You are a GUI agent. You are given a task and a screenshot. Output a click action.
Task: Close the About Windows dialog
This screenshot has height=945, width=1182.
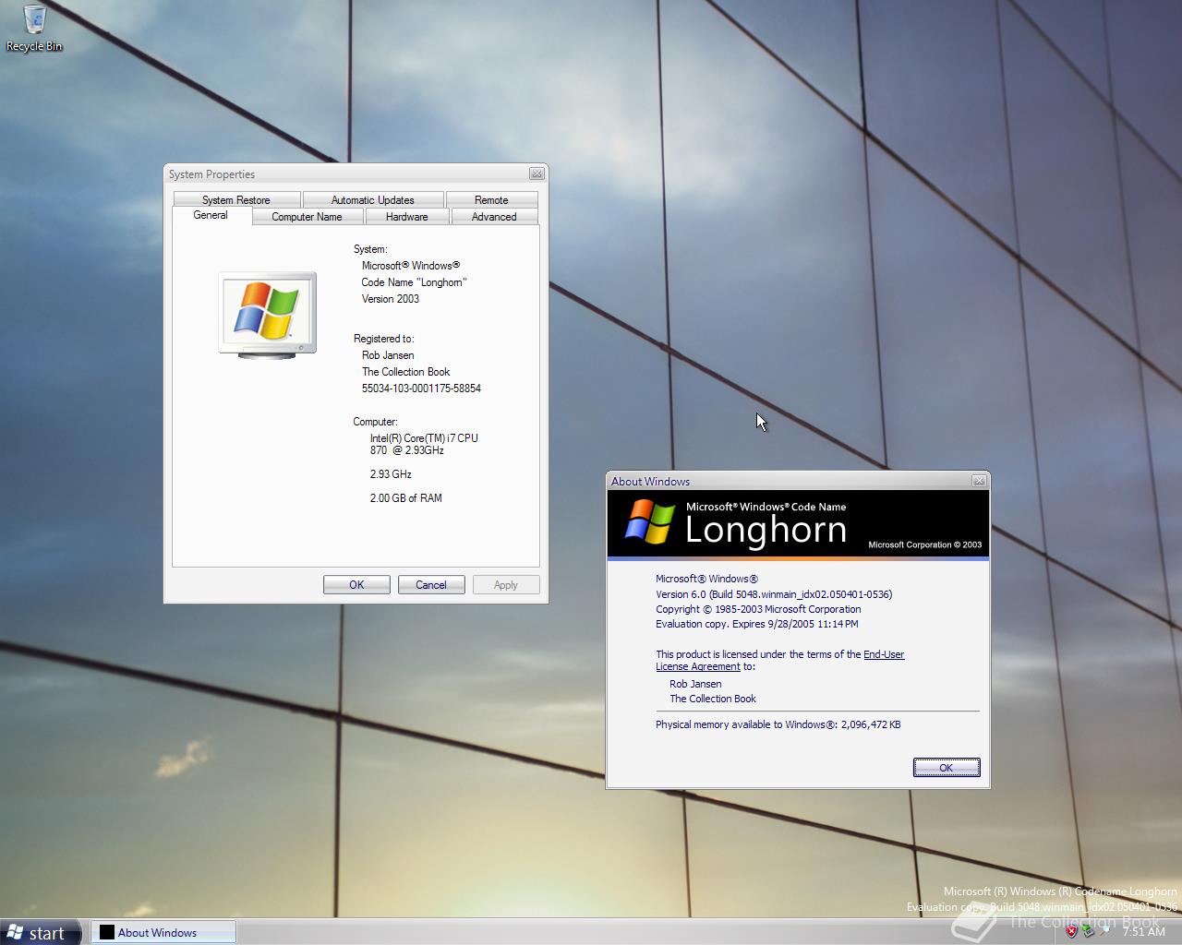point(979,481)
